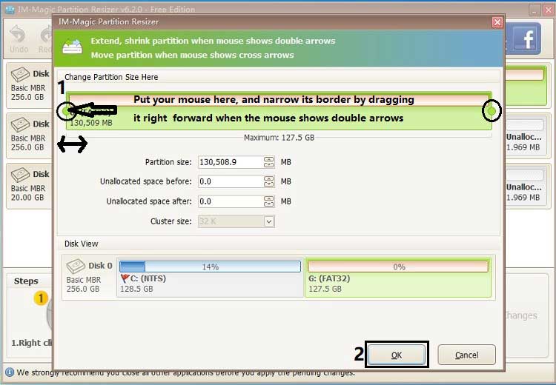The width and height of the screenshot is (556, 385).
Task: Click the Partition size input field
Action: coord(229,162)
